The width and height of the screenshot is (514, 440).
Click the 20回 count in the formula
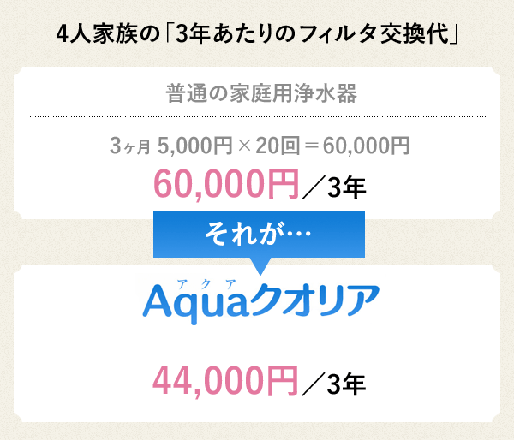pos(278,146)
